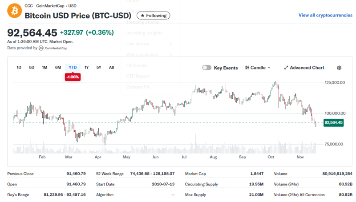The height and width of the screenshot is (202, 356).
Task: Select the 5D time range tab
Action: click(x=32, y=68)
